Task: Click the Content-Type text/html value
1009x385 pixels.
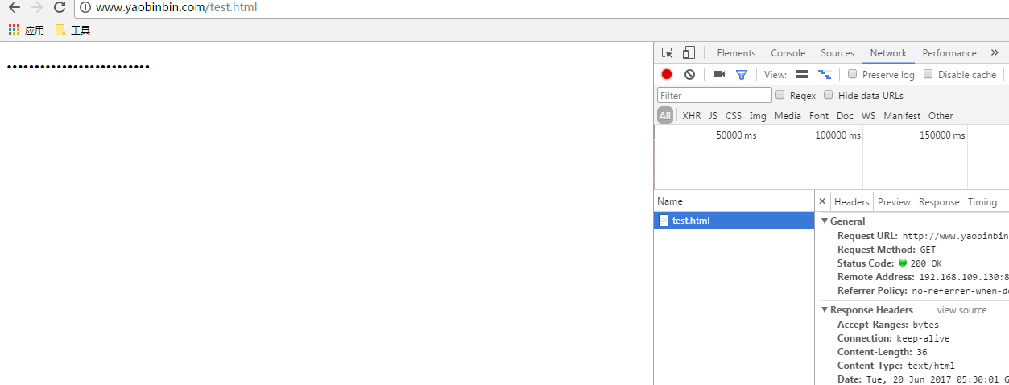Action: tap(931, 366)
